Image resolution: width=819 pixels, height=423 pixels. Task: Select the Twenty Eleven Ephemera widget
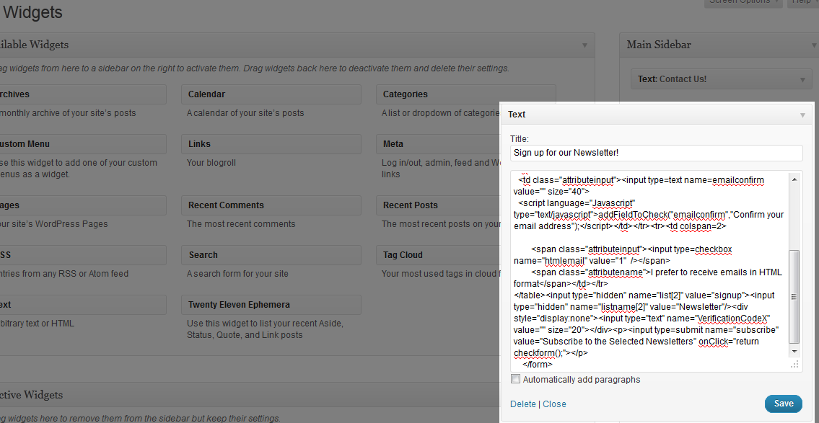[271, 305]
